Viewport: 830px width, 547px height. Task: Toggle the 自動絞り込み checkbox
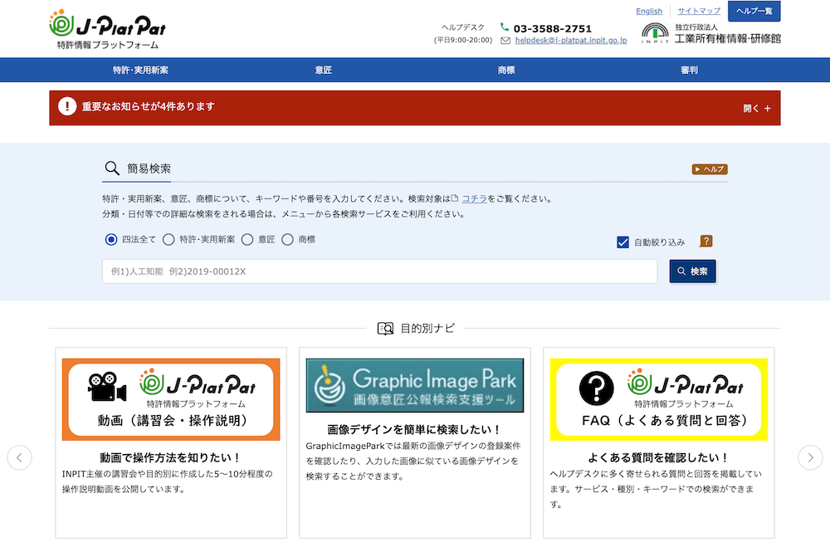pyautogui.click(x=623, y=242)
